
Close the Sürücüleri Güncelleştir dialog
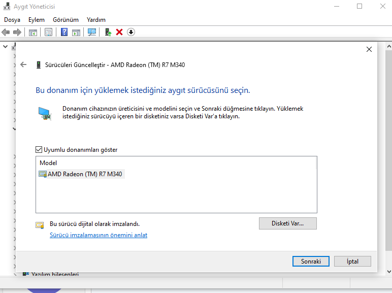(369, 49)
